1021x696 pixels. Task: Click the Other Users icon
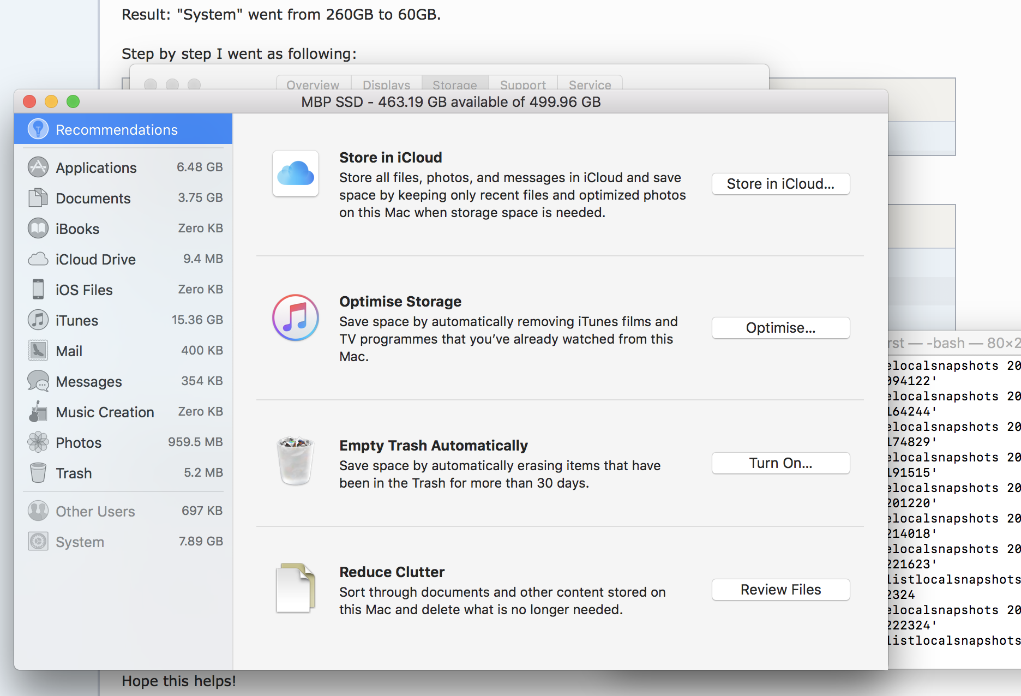[x=38, y=511]
